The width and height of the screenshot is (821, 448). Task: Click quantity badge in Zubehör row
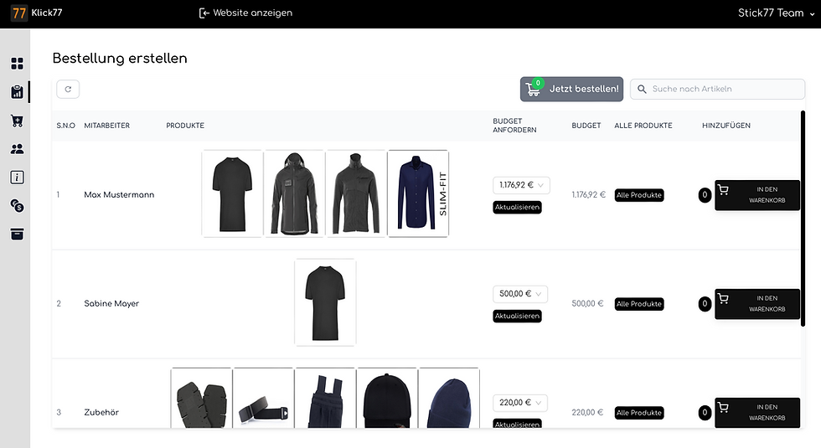click(x=705, y=412)
